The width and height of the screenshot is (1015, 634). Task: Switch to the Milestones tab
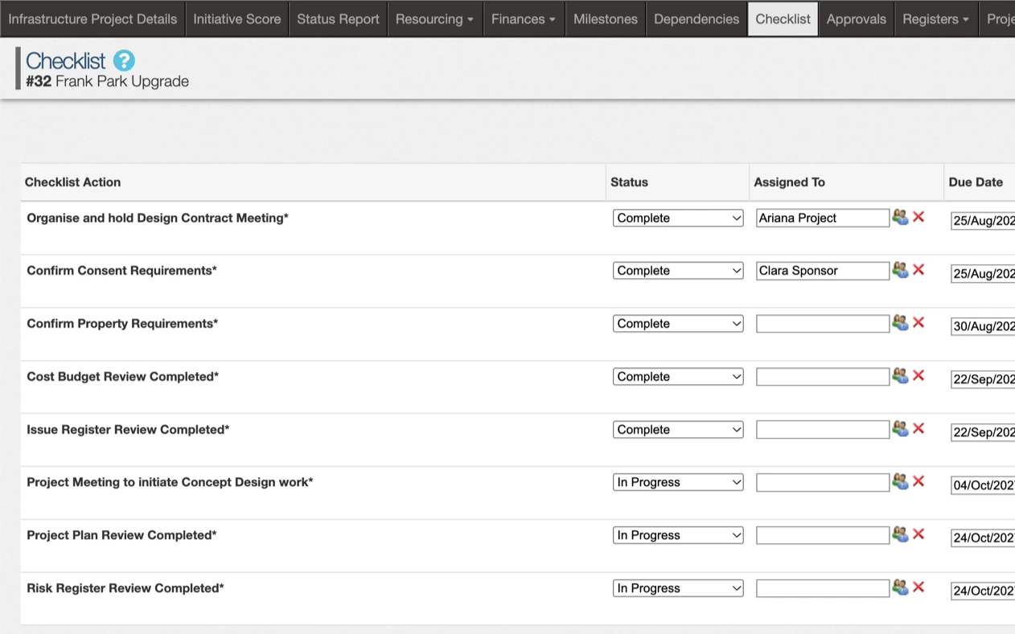606,18
